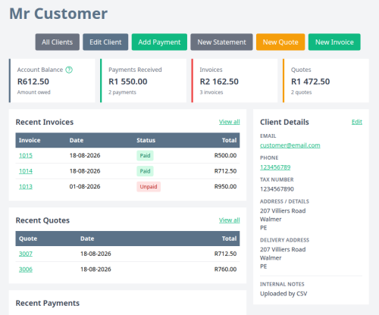Image resolution: width=379 pixels, height=315 pixels.
Task: Click the Unpaid status badge
Action: (x=149, y=187)
